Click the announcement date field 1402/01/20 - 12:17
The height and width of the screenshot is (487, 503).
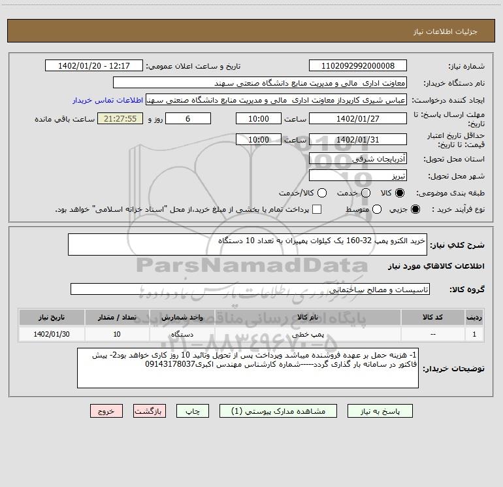(x=94, y=66)
